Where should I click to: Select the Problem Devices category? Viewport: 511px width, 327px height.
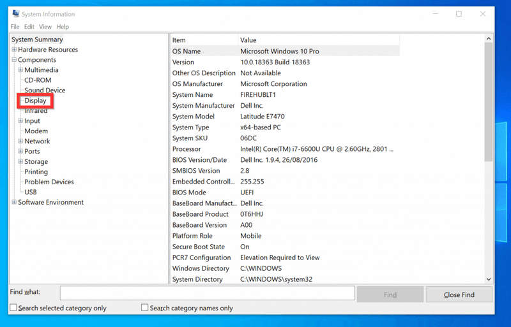49,182
